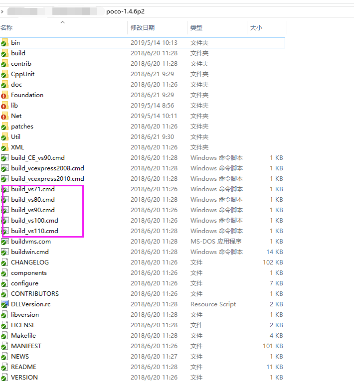The width and height of the screenshot is (354, 389).
Task: Select the build_vs110.cmd file name
Action: [34, 231]
